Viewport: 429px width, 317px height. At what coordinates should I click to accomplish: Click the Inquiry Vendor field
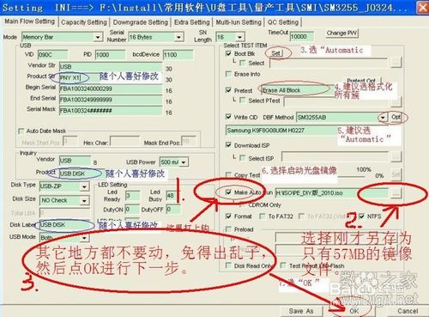click(75, 161)
